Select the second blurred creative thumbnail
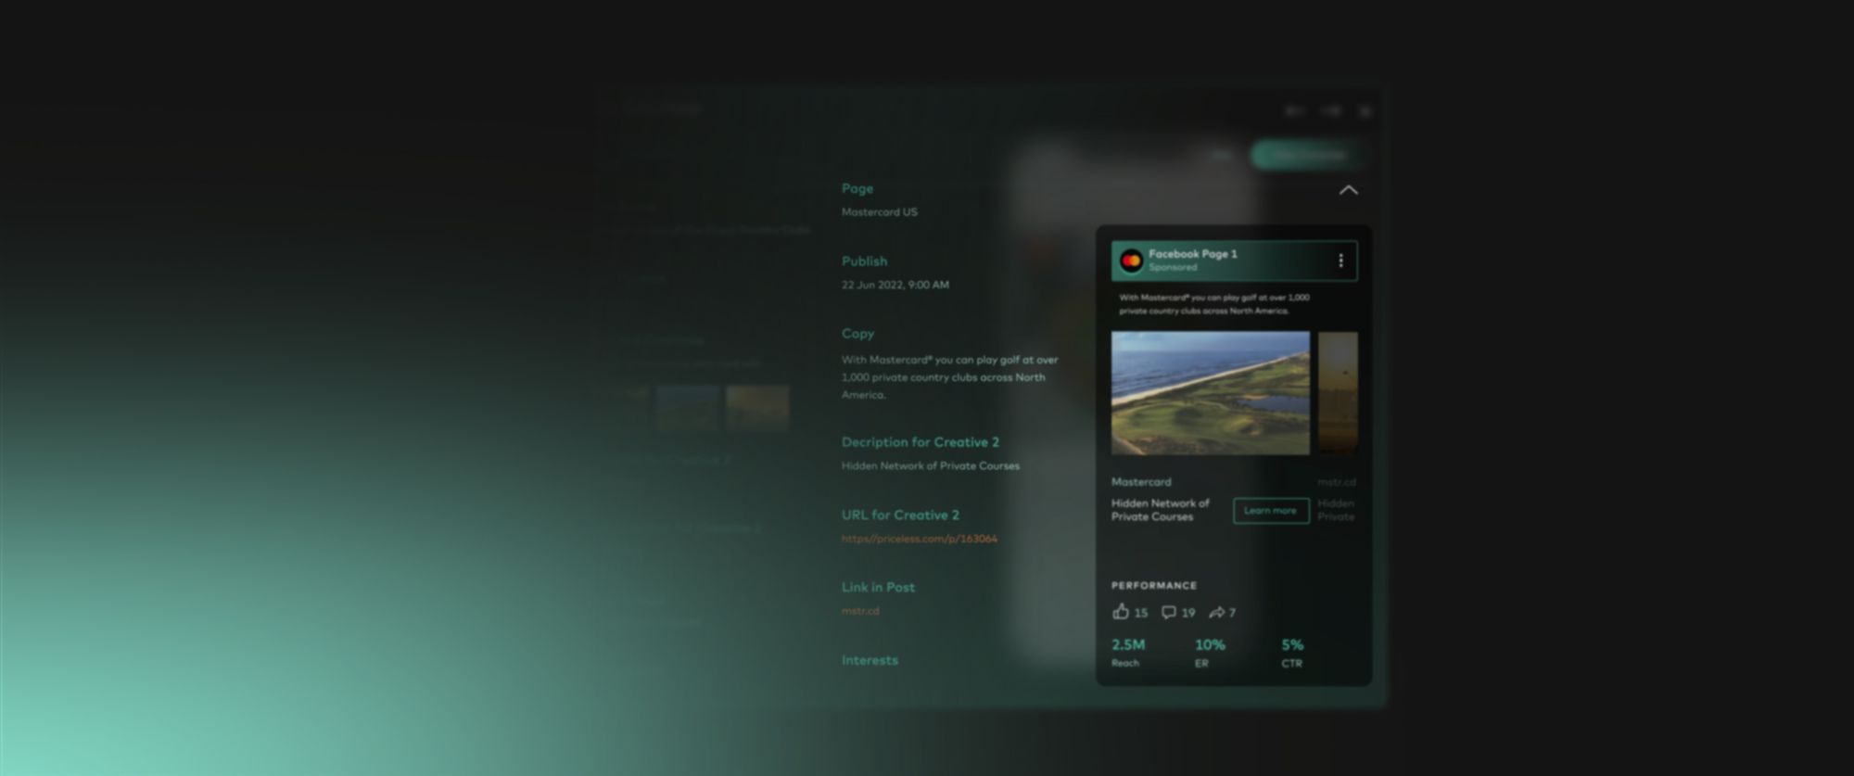1854x776 pixels. pos(757,408)
